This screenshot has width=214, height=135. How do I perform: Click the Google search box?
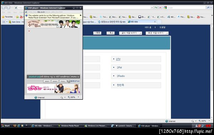click(185, 7)
